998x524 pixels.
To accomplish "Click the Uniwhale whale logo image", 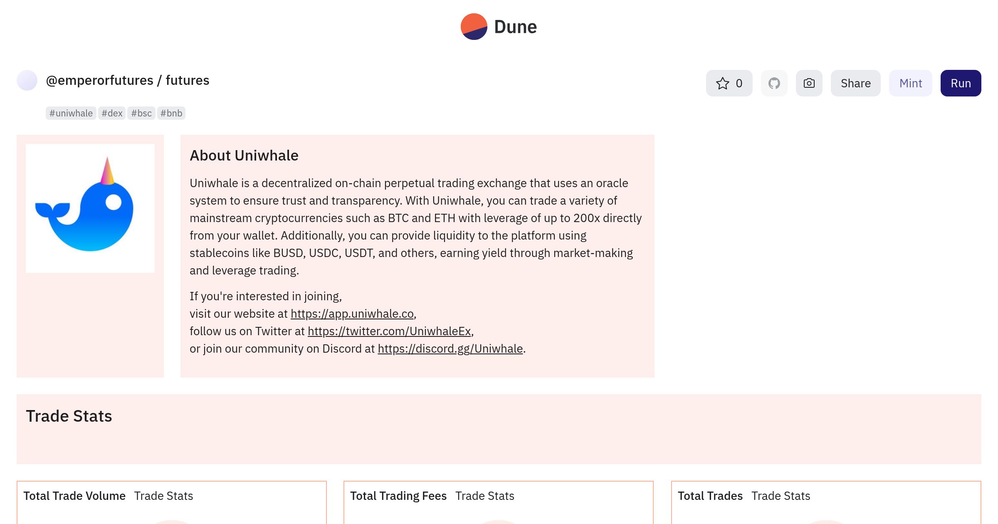I will tap(90, 208).
